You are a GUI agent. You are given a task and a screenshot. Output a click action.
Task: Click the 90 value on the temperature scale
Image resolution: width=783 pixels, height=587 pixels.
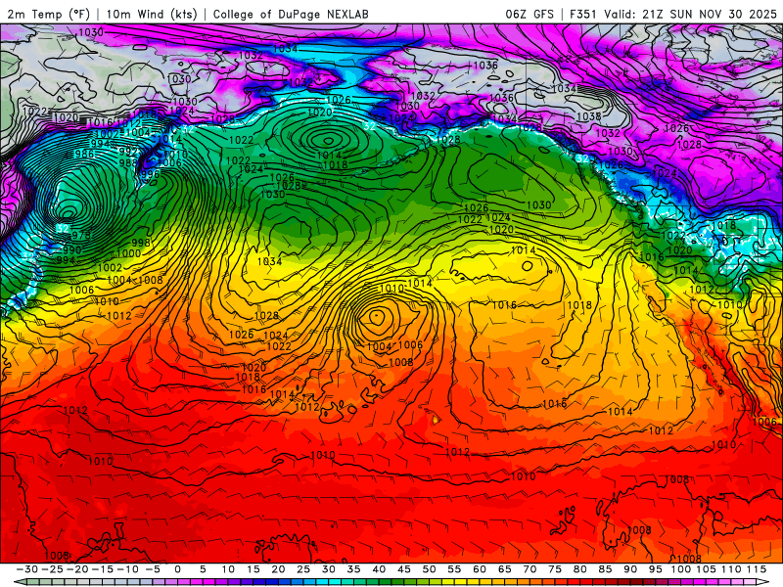(x=630, y=569)
